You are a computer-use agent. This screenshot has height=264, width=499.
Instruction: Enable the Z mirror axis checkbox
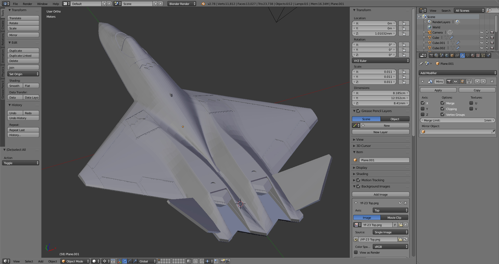(x=423, y=114)
